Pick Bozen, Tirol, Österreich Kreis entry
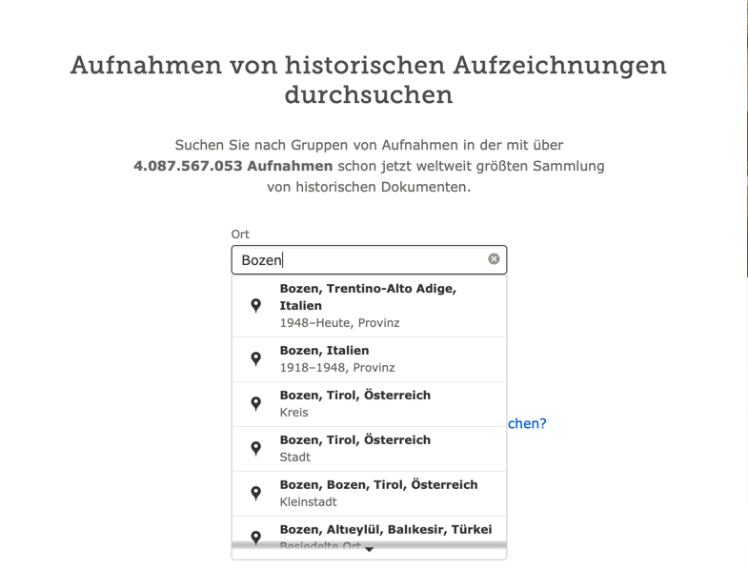Viewport: 748px width, 570px height. pyautogui.click(x=369, y=404)
